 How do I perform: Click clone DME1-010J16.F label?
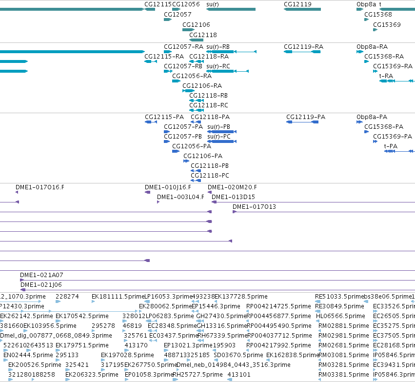click(168, 188)
